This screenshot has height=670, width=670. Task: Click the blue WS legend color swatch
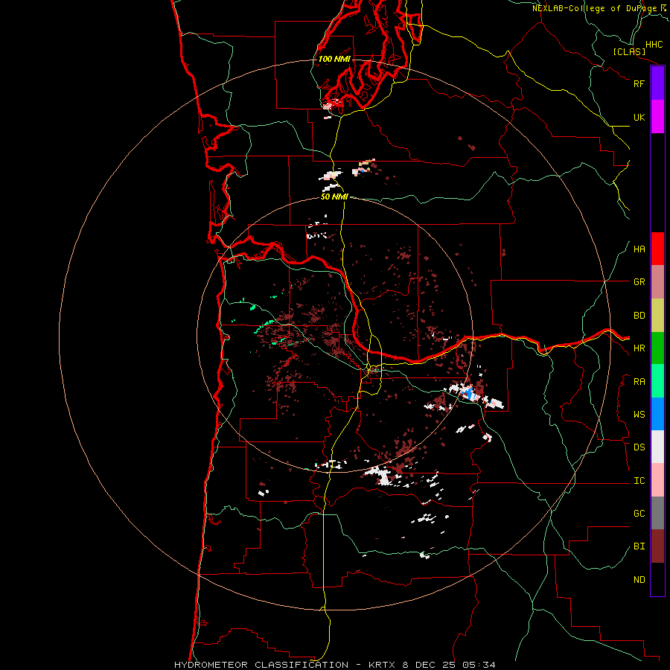[657, 414]
